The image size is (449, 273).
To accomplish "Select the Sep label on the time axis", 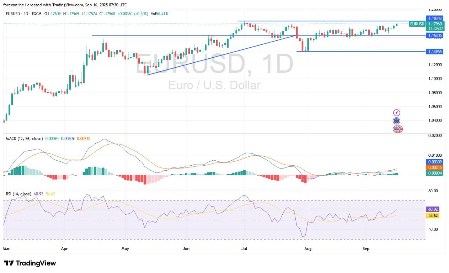I will pos(365,249).
